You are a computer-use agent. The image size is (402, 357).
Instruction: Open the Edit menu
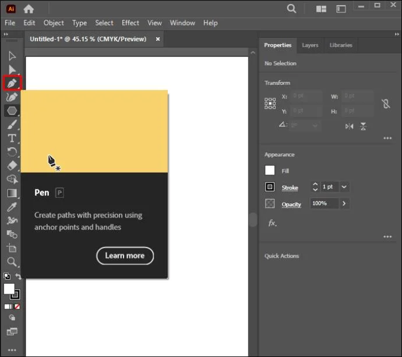29,23
